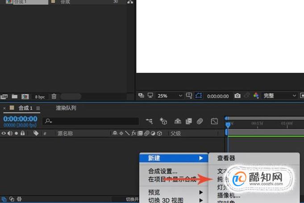Select the 合成 1 timeline tab

pos(25,108)
